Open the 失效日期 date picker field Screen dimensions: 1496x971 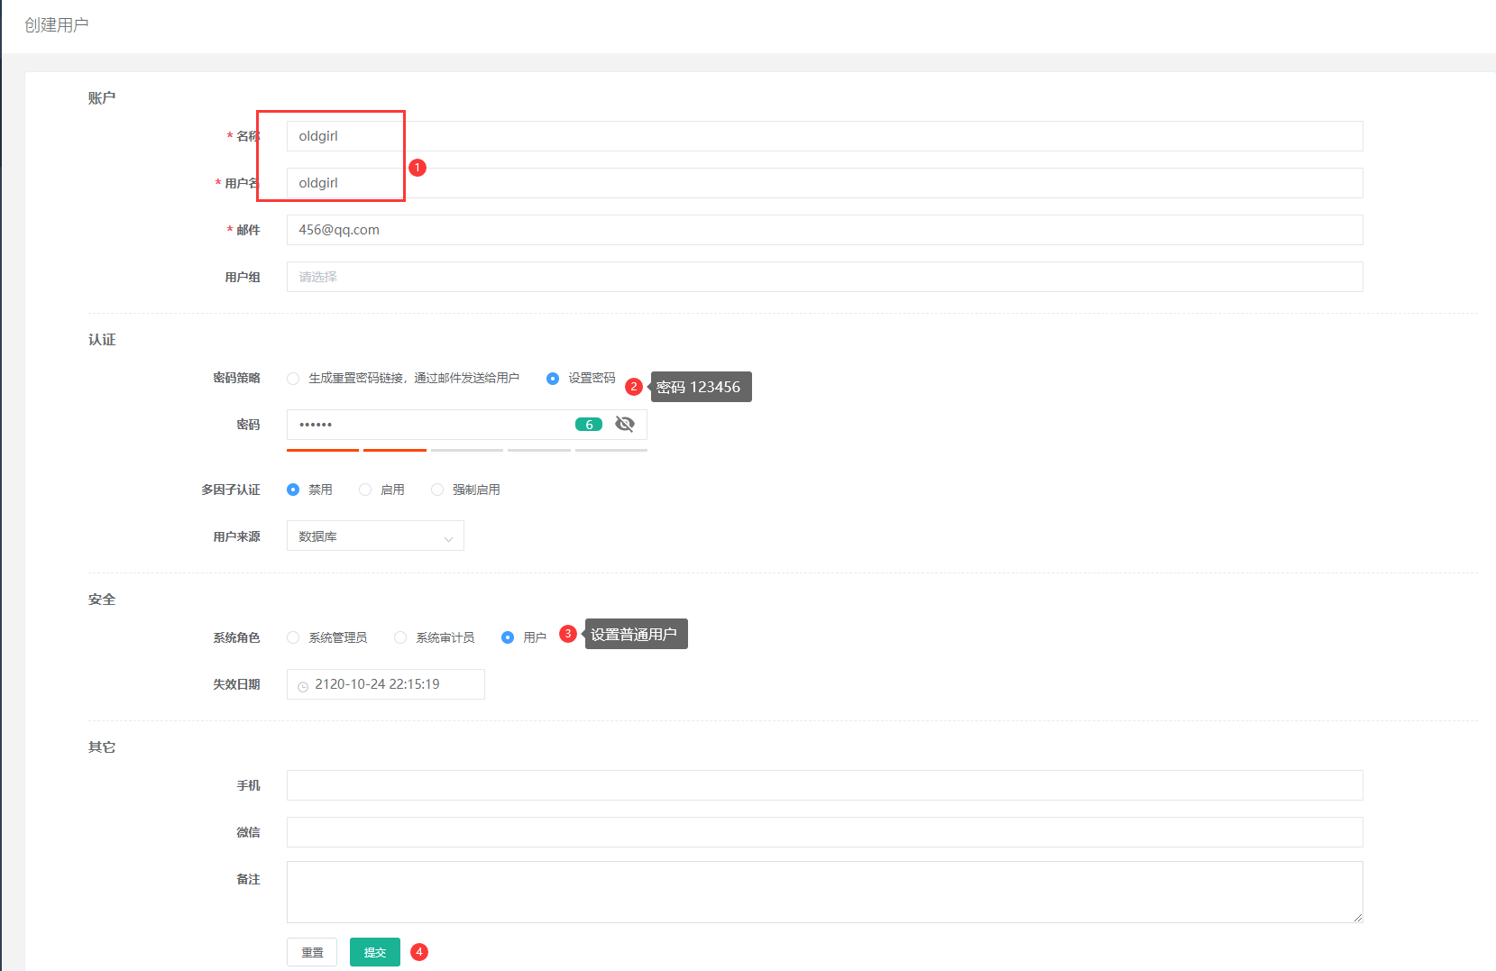(386, 684)
